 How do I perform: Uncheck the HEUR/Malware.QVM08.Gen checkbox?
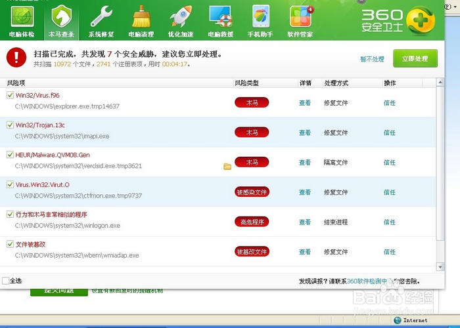click(x=10, y=155)
